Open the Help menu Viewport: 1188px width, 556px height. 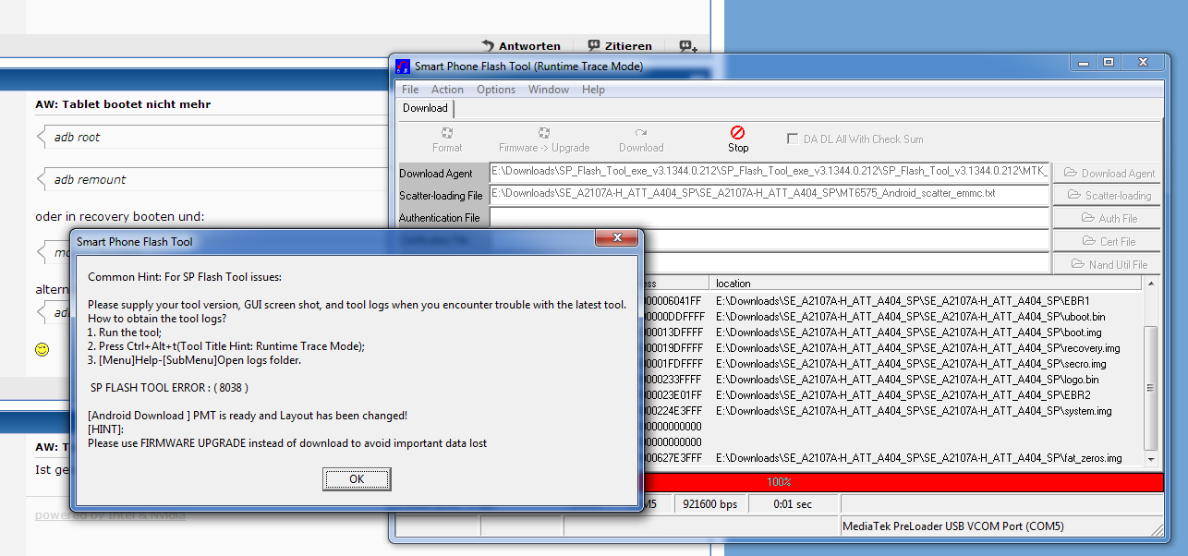pyautogui.click(x=593, y=90)
